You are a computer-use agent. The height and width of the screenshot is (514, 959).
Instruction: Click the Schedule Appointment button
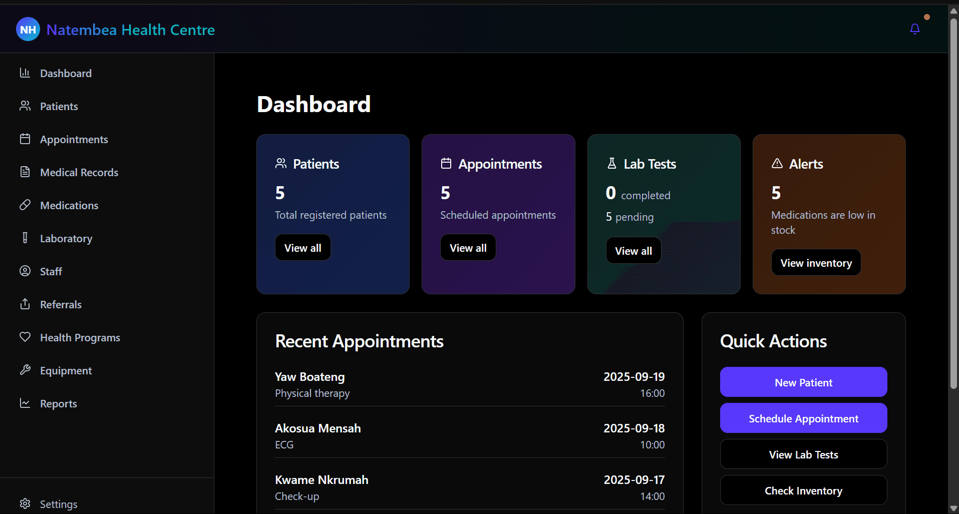click(804, 418)
